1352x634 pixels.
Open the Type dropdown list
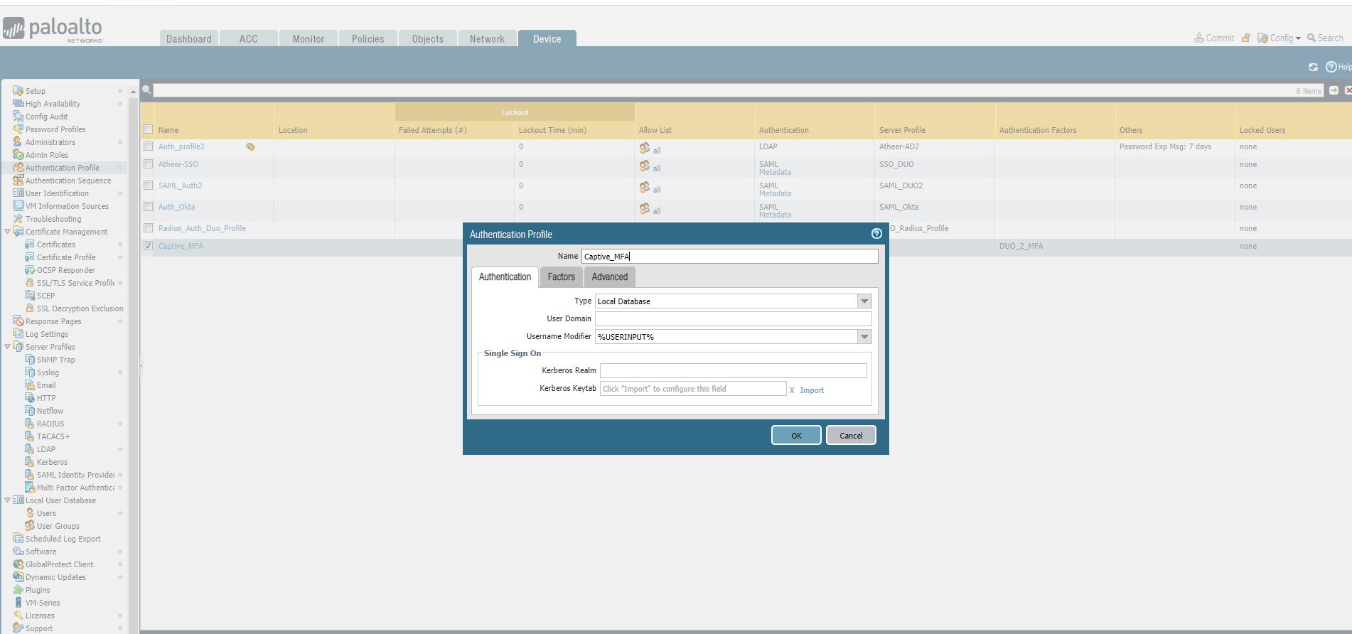(x=864, y=301)
